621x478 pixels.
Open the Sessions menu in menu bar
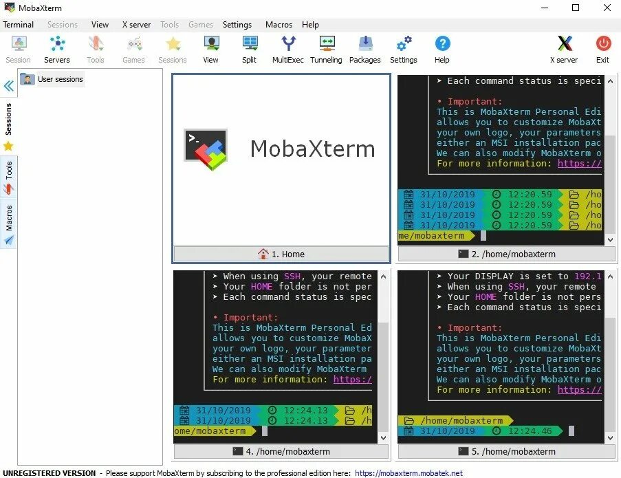coord(63,25)
